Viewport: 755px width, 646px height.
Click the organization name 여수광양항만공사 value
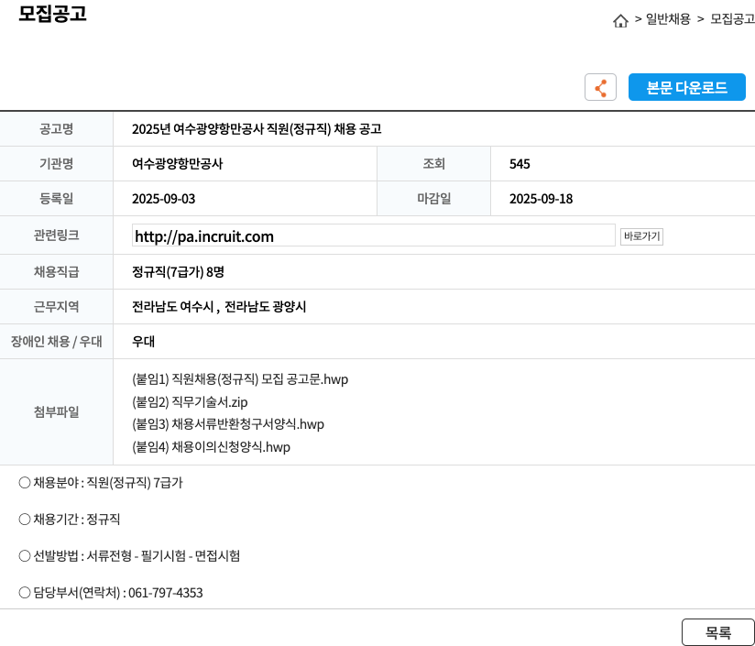coord(177,164)
